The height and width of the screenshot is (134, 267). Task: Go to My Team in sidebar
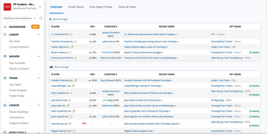click(x=15, y=41)
